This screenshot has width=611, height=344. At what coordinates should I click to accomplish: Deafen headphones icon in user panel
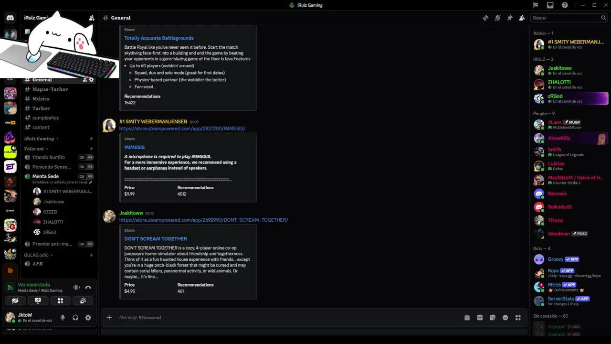pos(75,317)
